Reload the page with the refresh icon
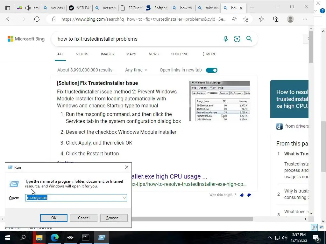326x244 pixels. click(37, 19)
